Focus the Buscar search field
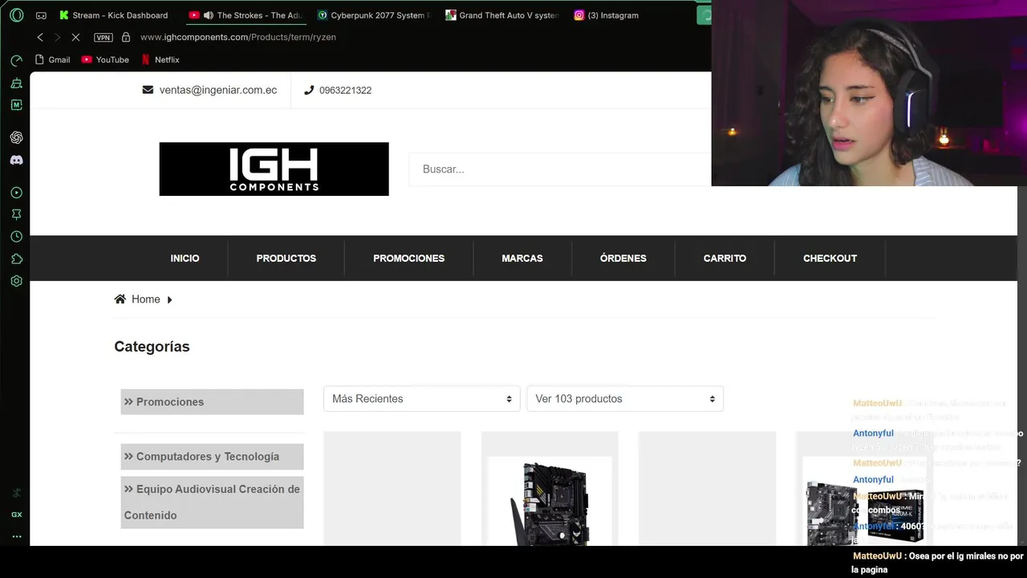 (x=560, y=169)
